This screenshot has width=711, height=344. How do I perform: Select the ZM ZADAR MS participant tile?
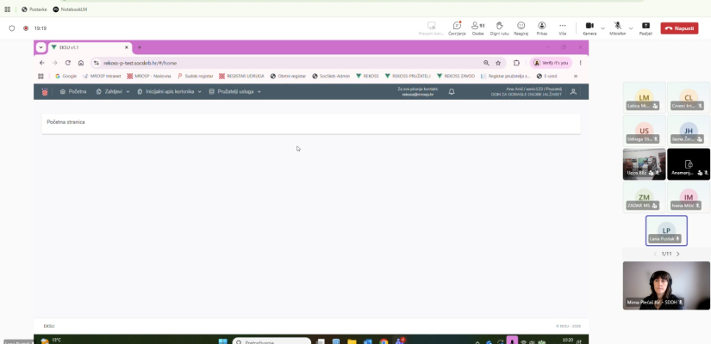click(x=644, y=197)
